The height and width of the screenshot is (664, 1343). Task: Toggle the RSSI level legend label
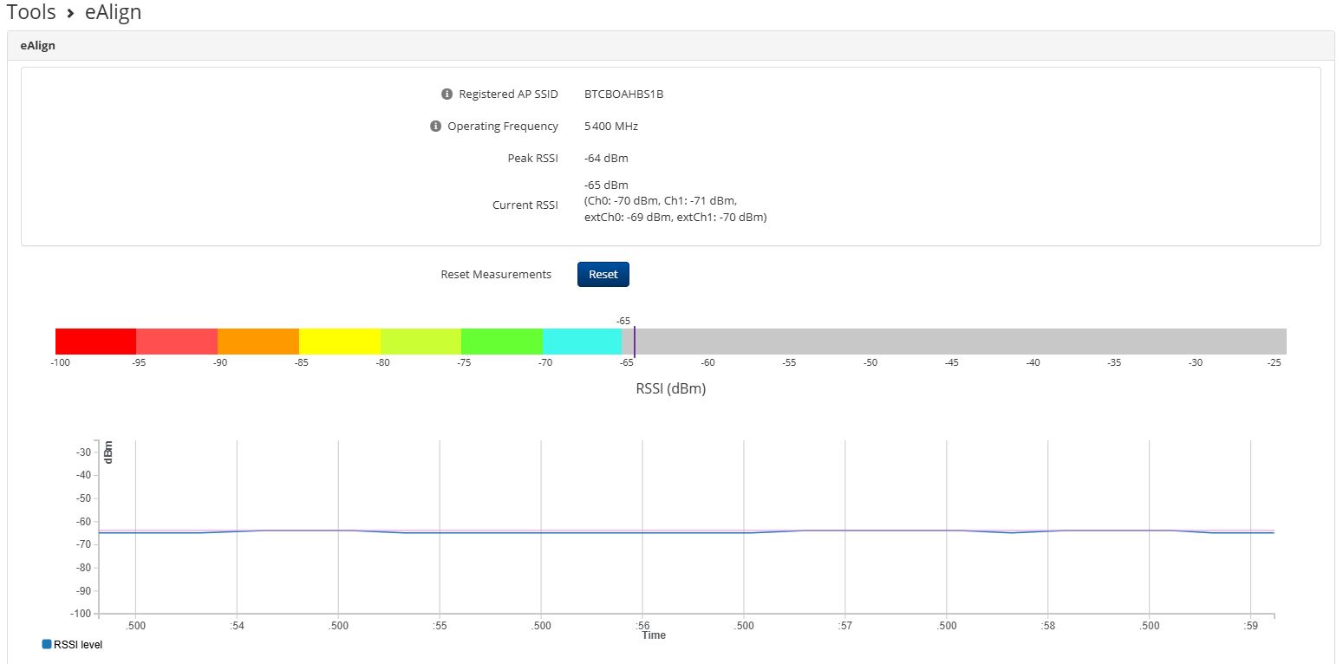pos(78,644)
